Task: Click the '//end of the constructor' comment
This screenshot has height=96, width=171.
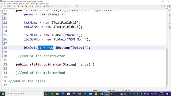Action: (41, 56)
